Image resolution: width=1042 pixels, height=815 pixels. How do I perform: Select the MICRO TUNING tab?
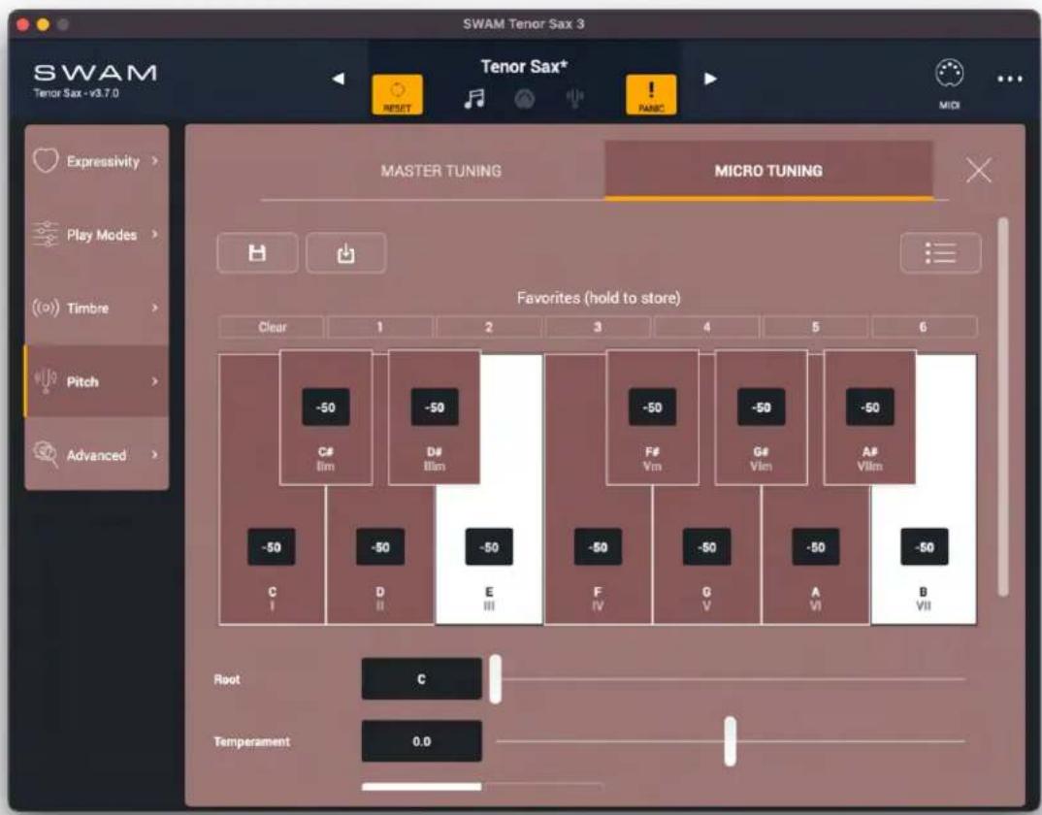(x=768, y=171)
